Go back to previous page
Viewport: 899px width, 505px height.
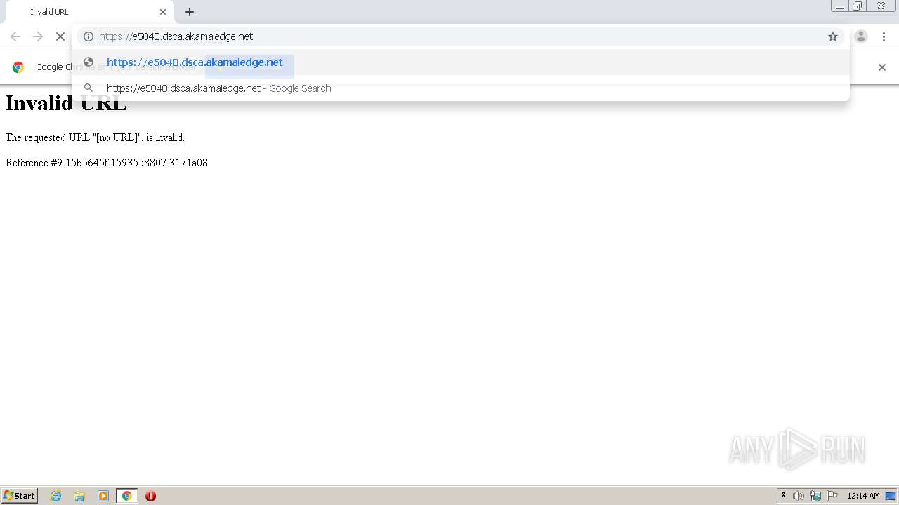pyautogui.click(x=15, y=36)
